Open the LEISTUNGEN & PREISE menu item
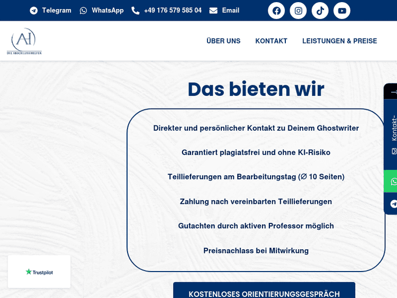 coord(339,41)
